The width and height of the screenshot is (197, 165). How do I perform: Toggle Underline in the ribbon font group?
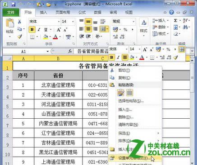click(x=46, y=30)
